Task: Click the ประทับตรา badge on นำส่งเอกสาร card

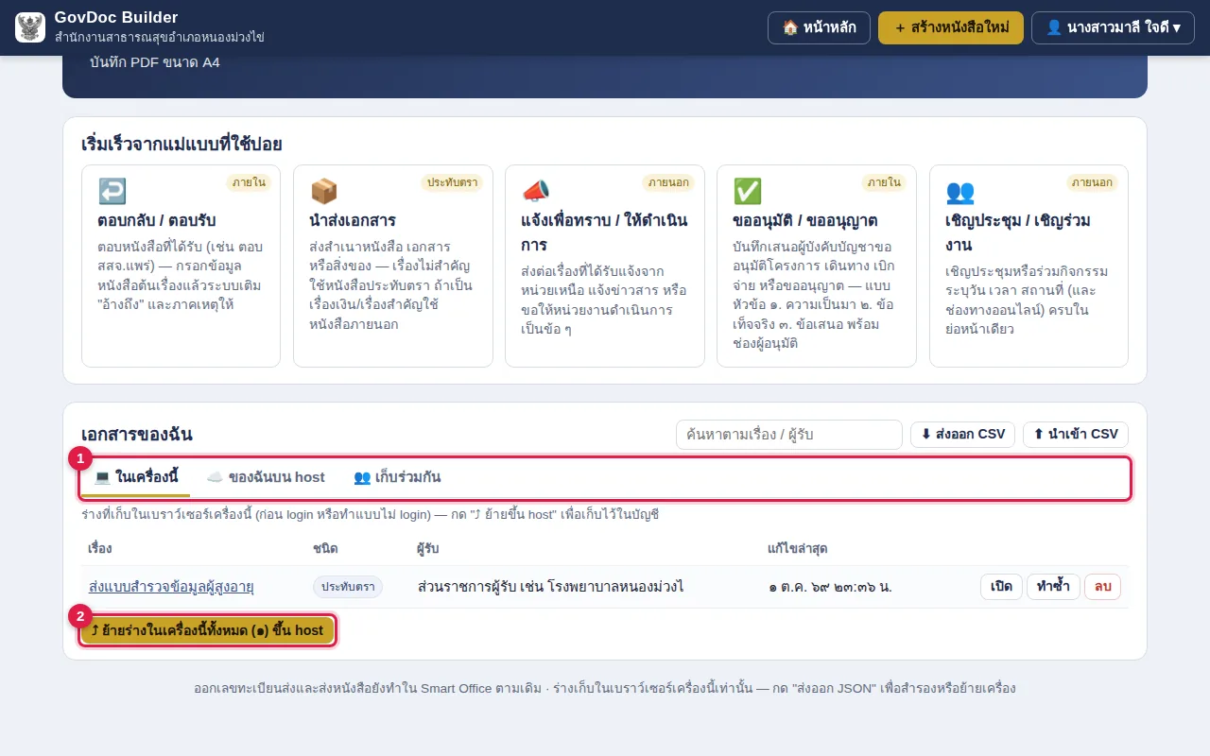Action: pyautogui.click(x=452, y=182)
